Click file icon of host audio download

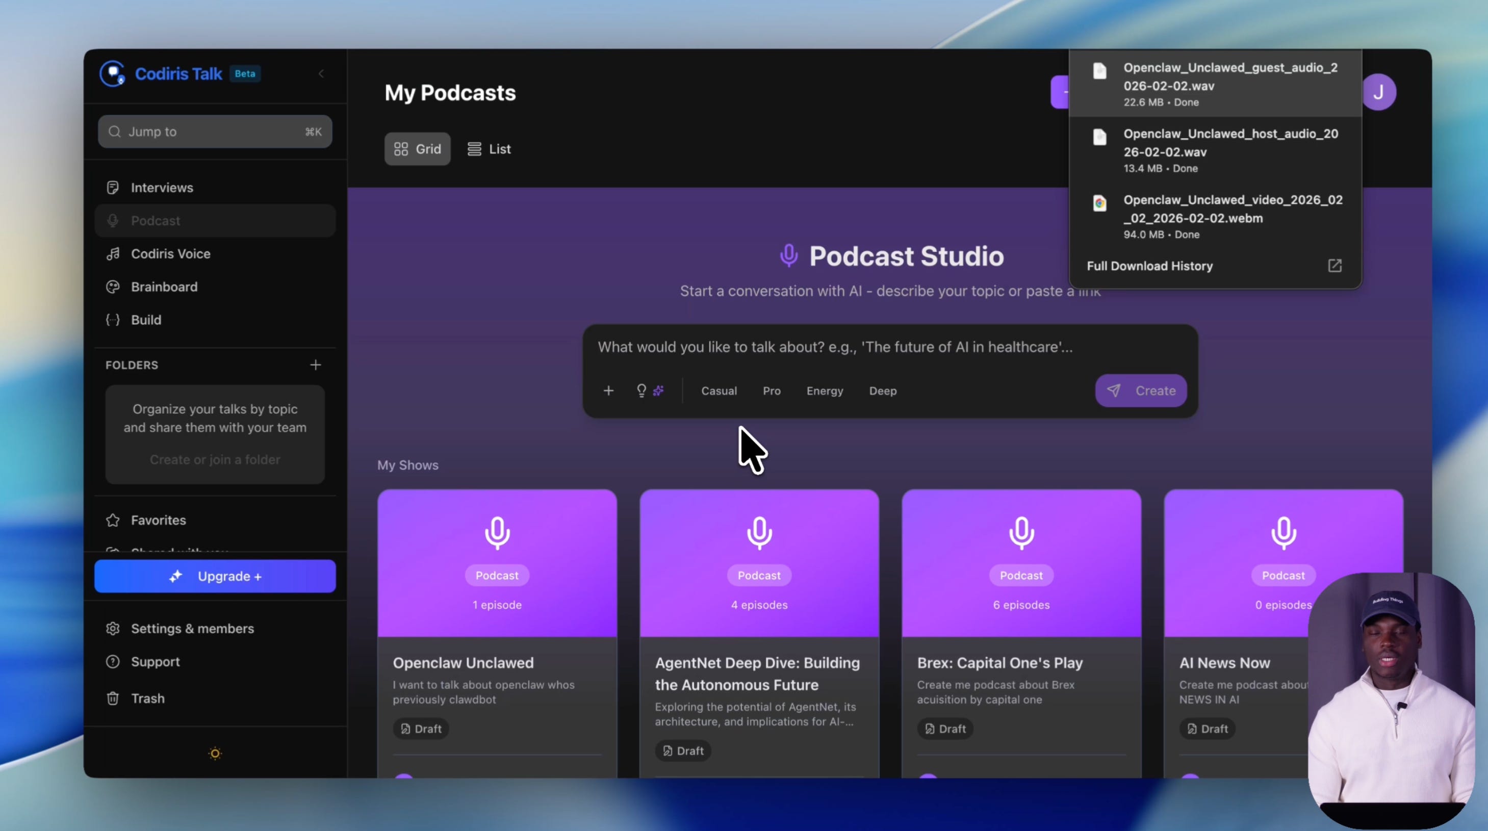(1100, 137)
